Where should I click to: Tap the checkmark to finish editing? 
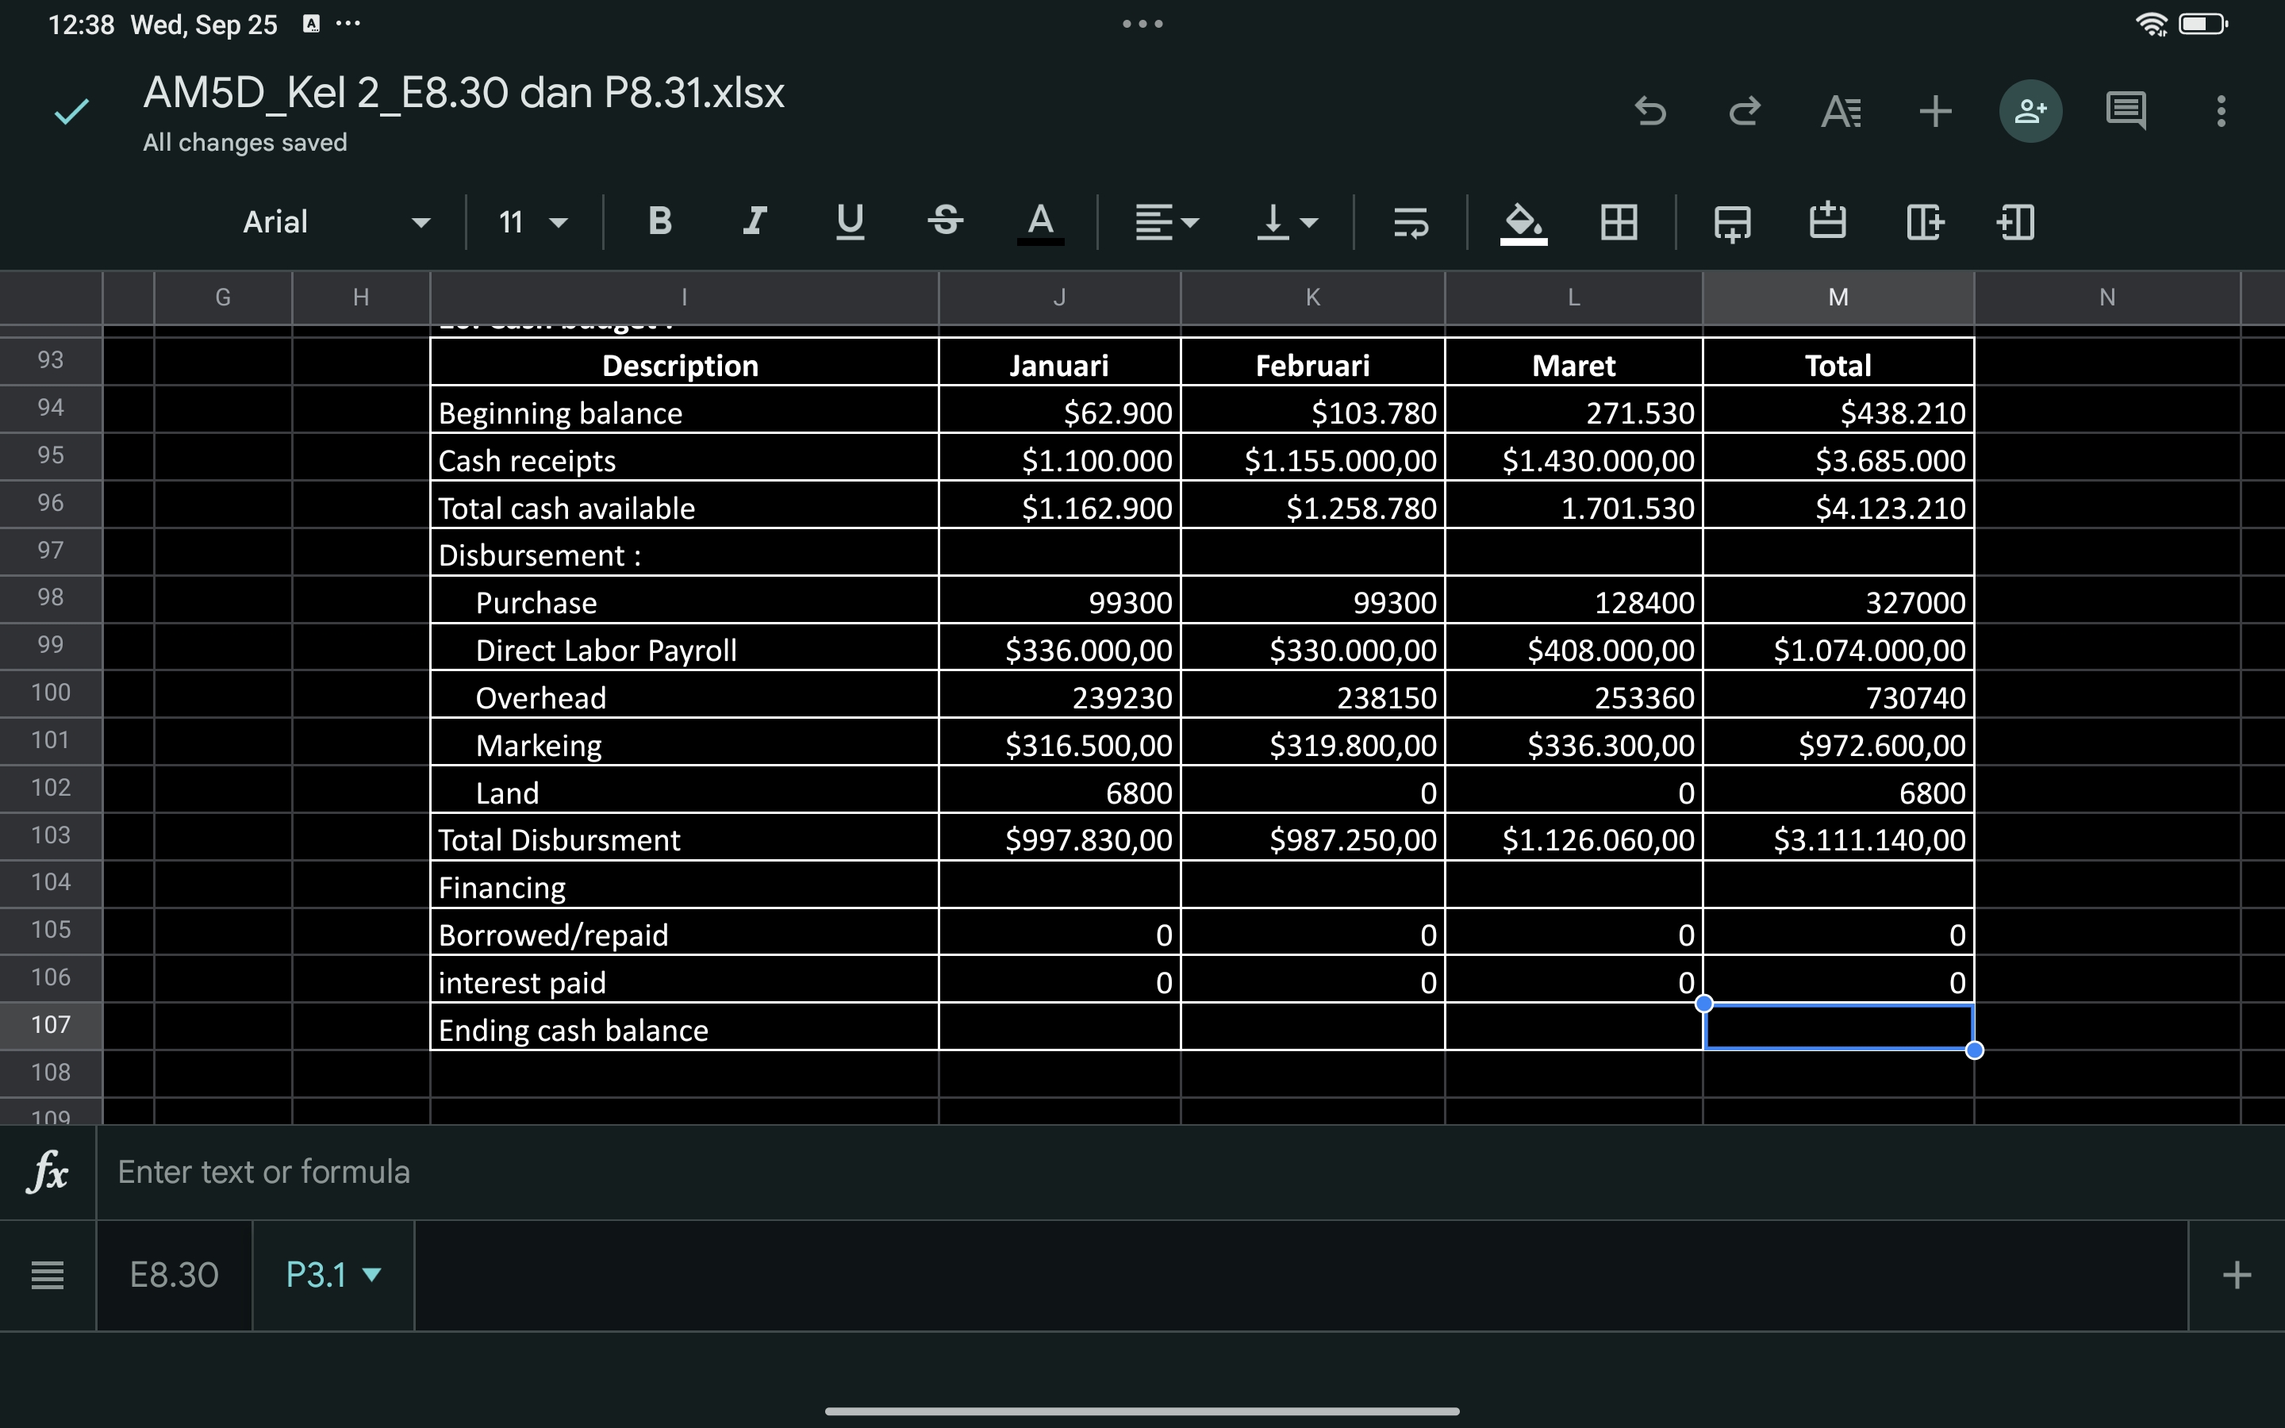click(x=71, y=111)
